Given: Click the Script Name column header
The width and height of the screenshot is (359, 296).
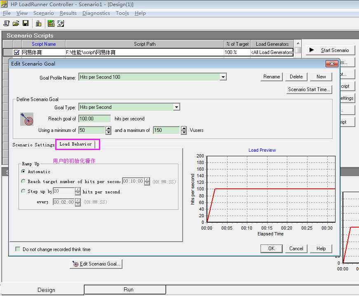Looking at the screenshot, I should point(44,44).
